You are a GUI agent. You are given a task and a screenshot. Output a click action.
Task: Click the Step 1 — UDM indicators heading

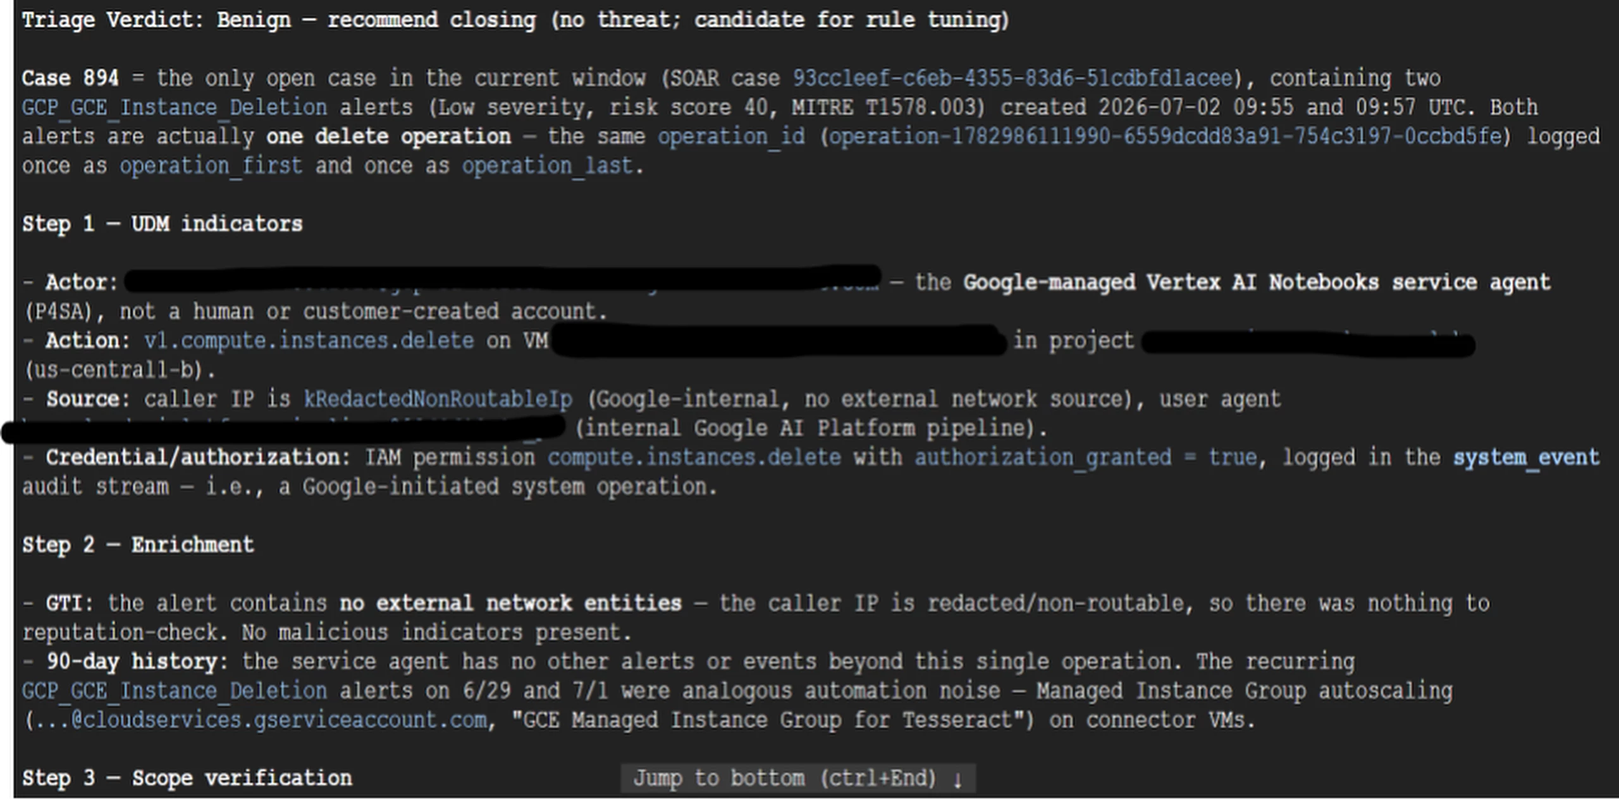click(163, 224)
